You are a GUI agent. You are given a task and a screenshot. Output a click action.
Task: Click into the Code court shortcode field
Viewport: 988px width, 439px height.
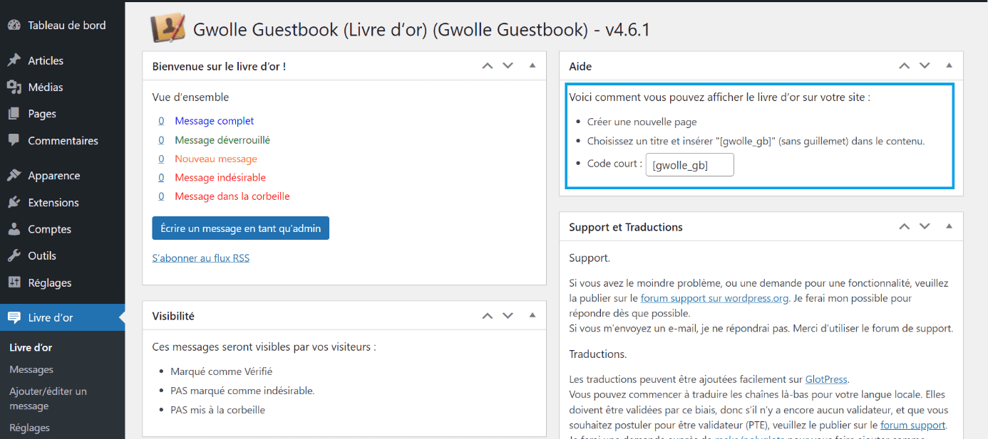pyautogui.click(x=689, y=165)
